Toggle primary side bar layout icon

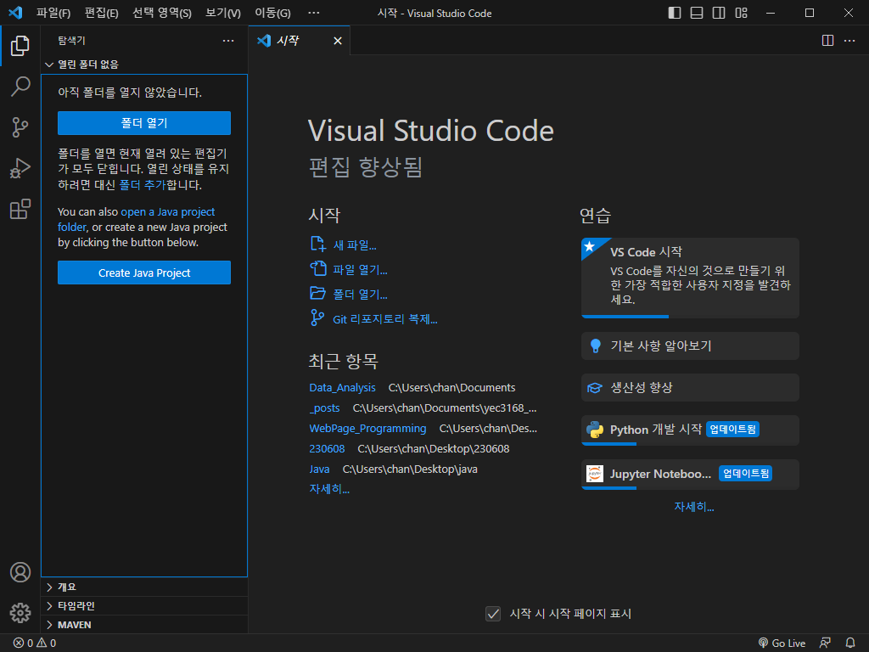coord(675,13)
